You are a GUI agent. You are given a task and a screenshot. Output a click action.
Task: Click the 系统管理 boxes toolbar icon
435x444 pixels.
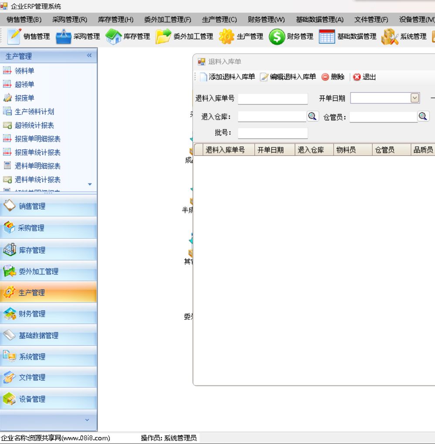(x=390, y=37)
